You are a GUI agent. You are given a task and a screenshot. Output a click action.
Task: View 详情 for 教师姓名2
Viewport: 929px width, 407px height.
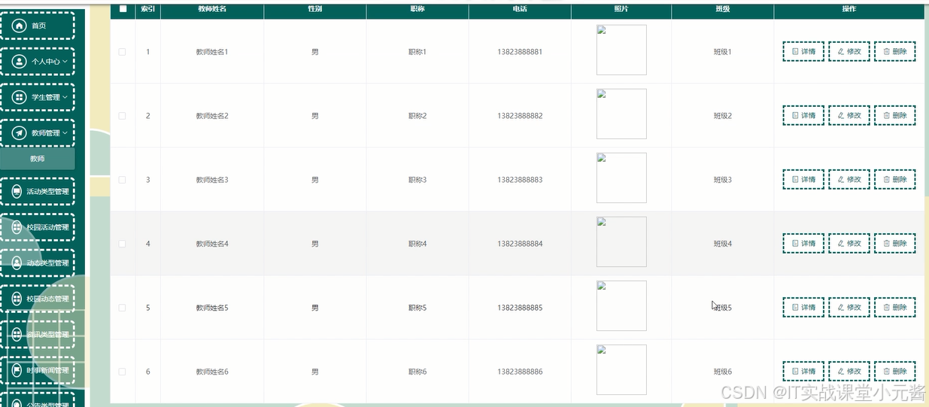tap(803, 116)
